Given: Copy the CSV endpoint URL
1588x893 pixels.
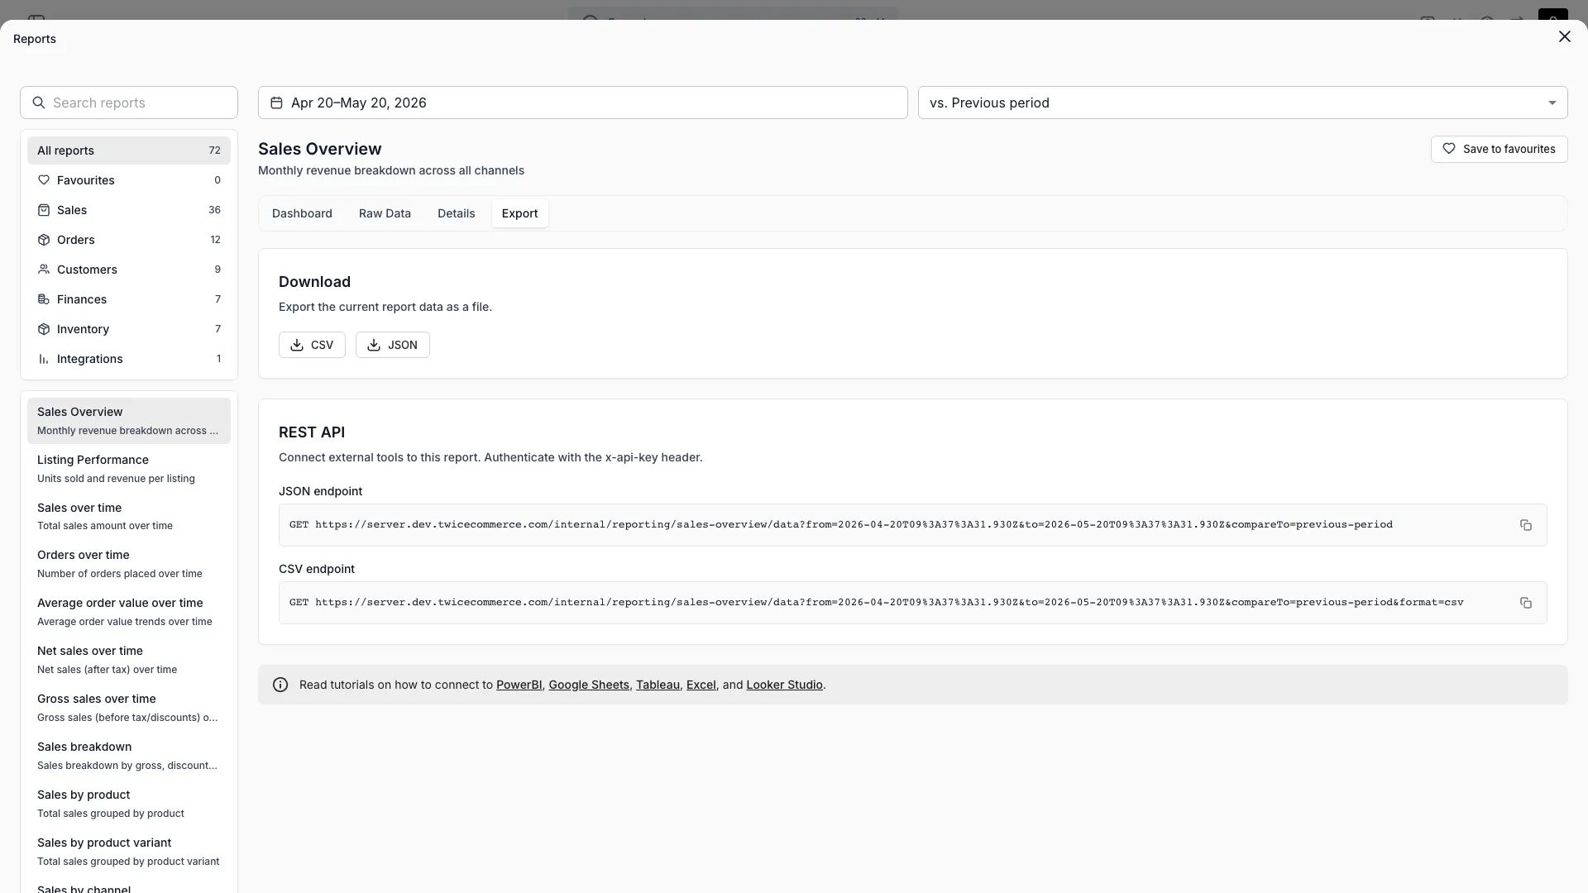Looking at the screenshot, I should point(1526,603).
